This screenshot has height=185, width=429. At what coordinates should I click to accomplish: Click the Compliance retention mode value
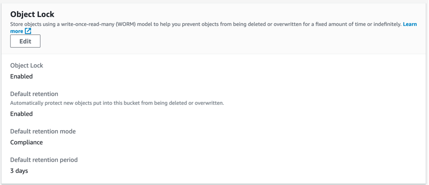[26, 142]
